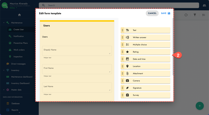Screen dimensions: 209x115
Task: Click the Signature field label
Action: 137,88
